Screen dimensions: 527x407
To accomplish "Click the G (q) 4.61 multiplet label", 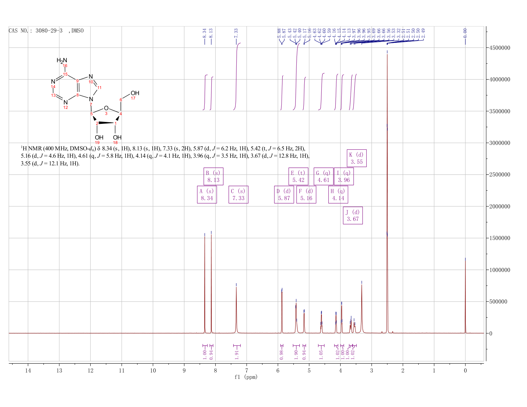I will point(324,176).
